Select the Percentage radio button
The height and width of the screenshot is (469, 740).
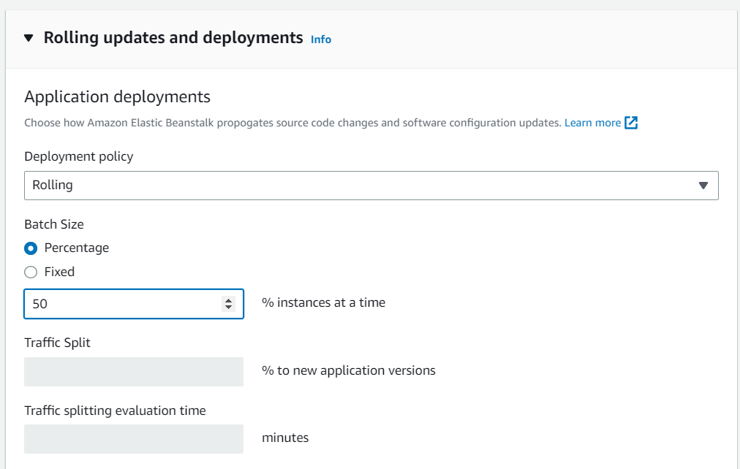pos(30,248)
